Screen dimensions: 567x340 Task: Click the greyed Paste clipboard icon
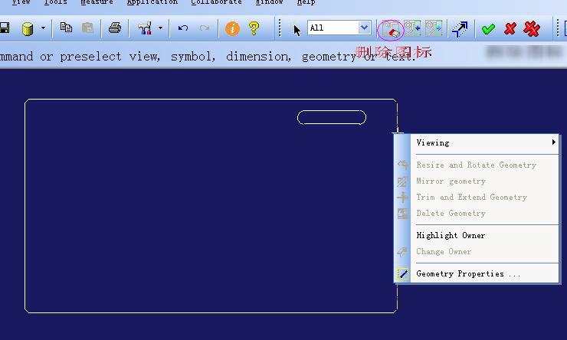[87, 28]
